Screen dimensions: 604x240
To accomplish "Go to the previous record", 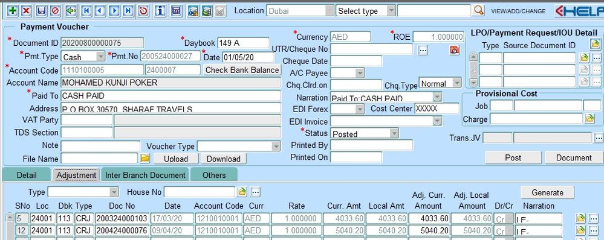I will tap(100, 11).
